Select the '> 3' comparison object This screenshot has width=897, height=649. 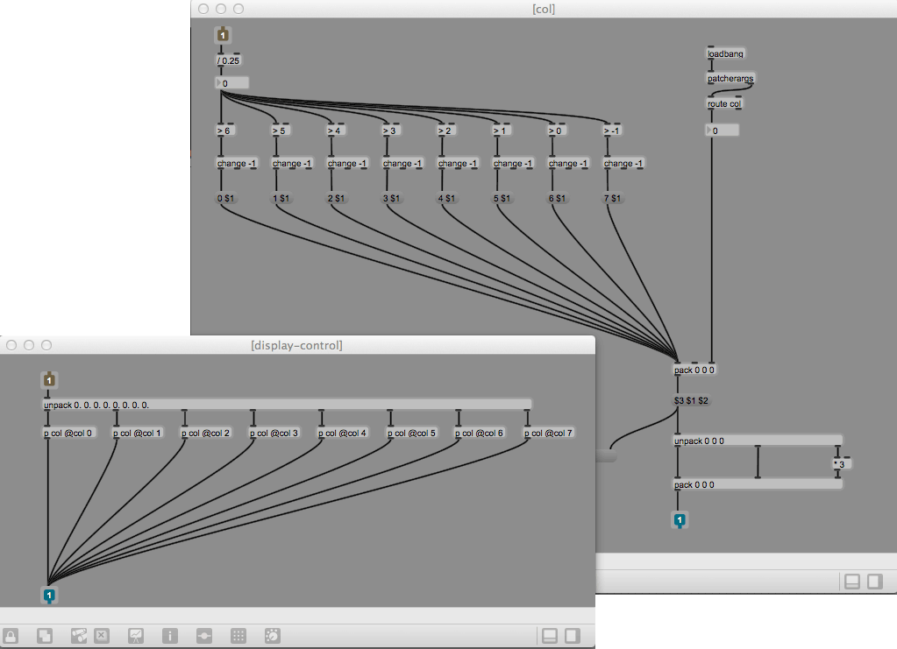(x=392, y=131)
